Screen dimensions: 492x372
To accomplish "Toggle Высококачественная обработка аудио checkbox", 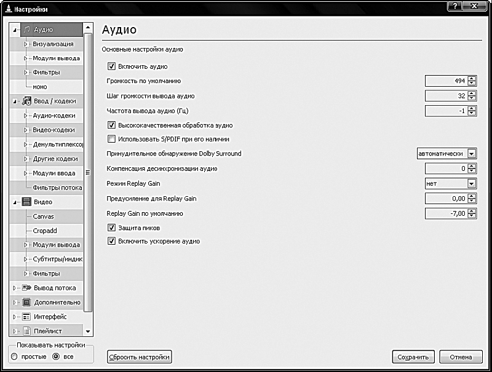I will (x=111, y=125).
